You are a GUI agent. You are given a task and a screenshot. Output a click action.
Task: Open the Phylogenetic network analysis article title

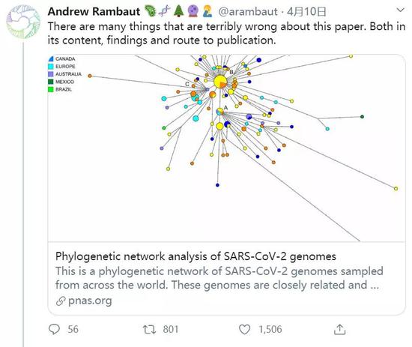(196, 256)
